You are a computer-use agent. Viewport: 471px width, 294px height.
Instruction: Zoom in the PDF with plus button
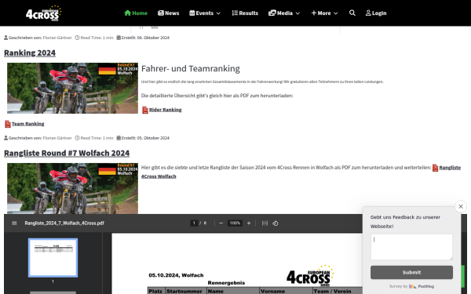pyautogui.click(x=249, y=223)
